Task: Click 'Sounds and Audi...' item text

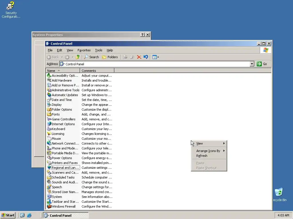Action: (65, 182)
